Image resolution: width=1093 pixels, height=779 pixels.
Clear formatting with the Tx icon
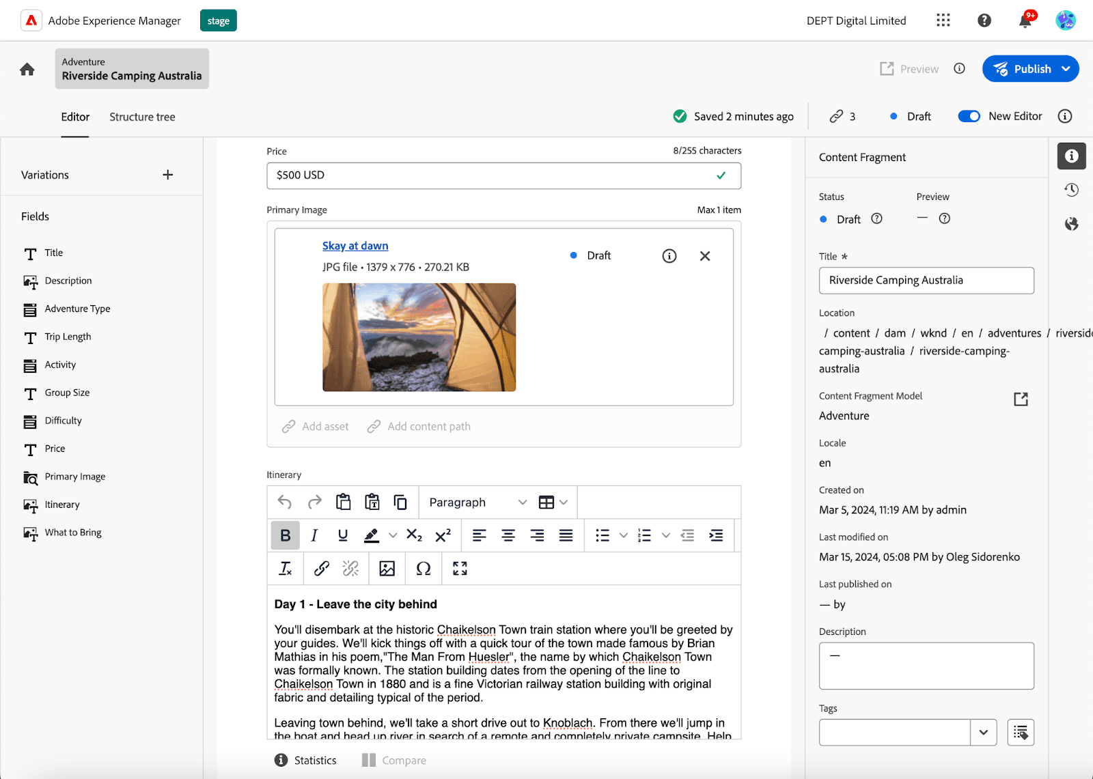click(x=286, y=569)
